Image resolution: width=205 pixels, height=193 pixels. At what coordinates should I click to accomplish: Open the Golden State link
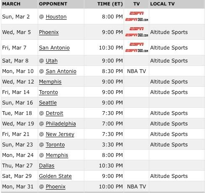55,176
